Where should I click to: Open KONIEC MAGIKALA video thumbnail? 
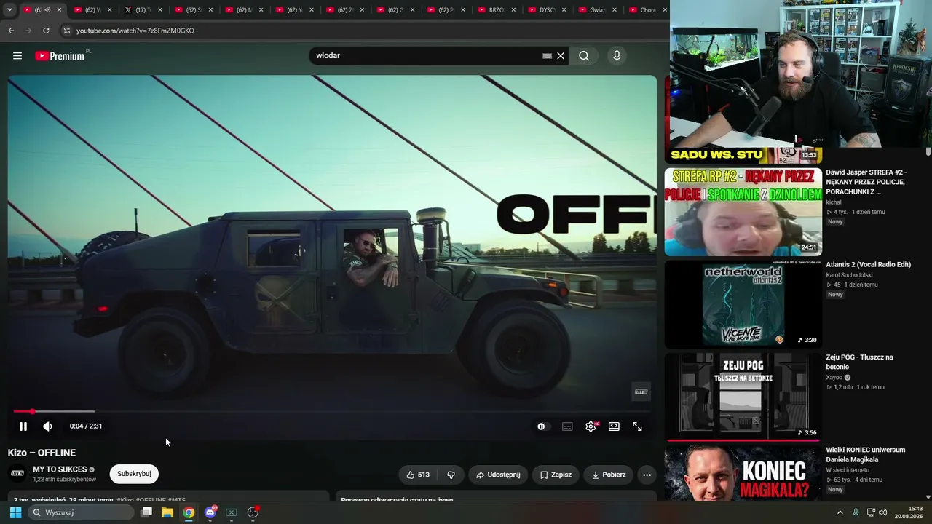[743, 473]
